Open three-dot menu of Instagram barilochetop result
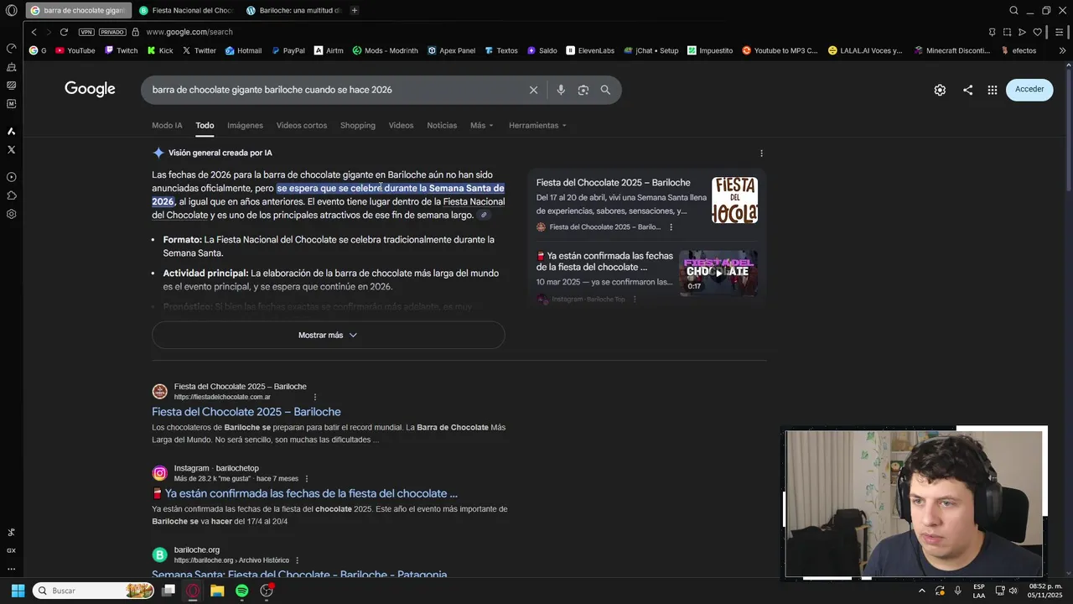Screen dimensions: 1073x604 coord(307,479)
